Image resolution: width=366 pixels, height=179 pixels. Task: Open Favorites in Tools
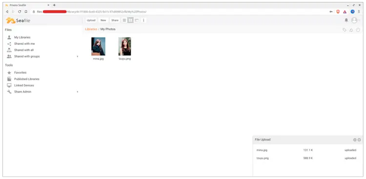20,73
